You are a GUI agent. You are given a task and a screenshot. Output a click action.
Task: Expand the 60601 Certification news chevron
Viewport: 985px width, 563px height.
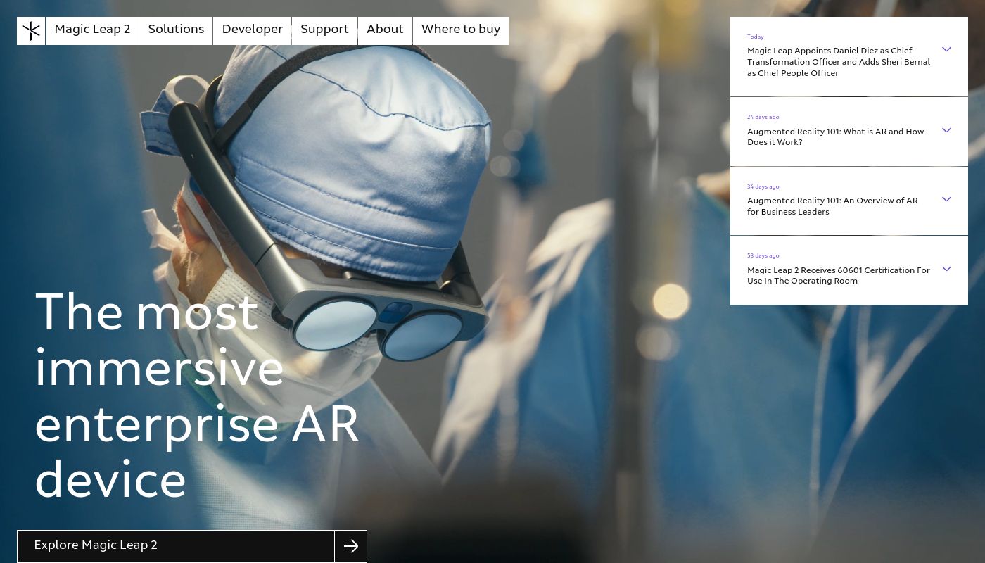pos(946,269)
